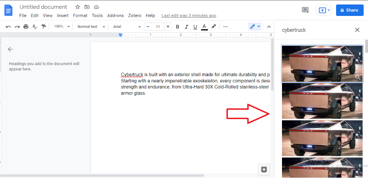Activate the paint format tool
368x178 pixels.
(43, 27)
